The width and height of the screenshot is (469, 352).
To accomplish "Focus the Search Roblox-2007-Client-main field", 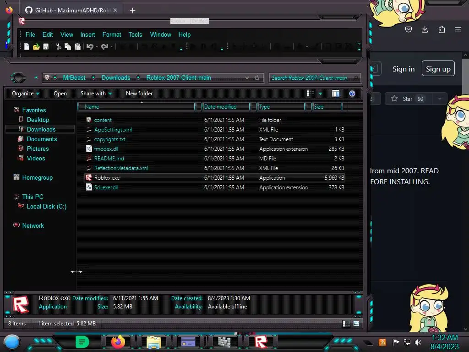I will click(x=315, y=78).
